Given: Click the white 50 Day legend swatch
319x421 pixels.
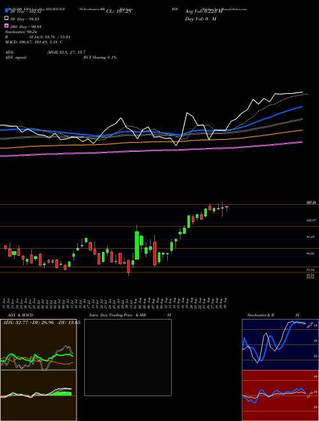Looking at the screenshot, I should pos(7,18).
